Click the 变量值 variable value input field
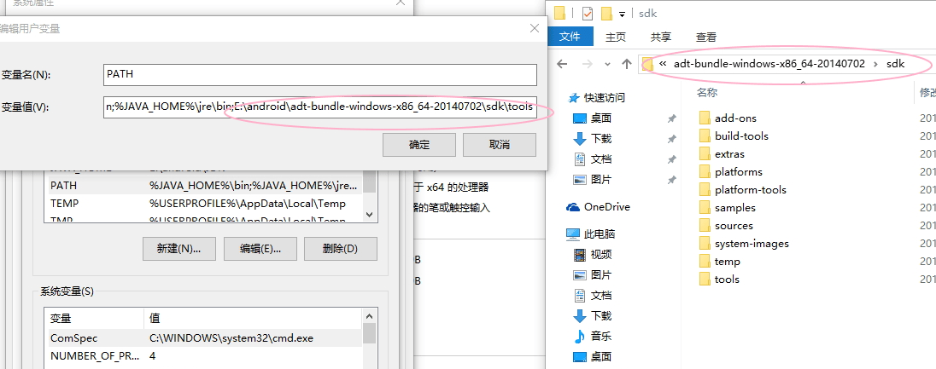 click(319, 107)
